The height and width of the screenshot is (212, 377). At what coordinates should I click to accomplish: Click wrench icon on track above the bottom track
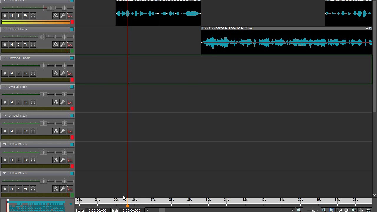pyautogui.click(x=63, y=160)
